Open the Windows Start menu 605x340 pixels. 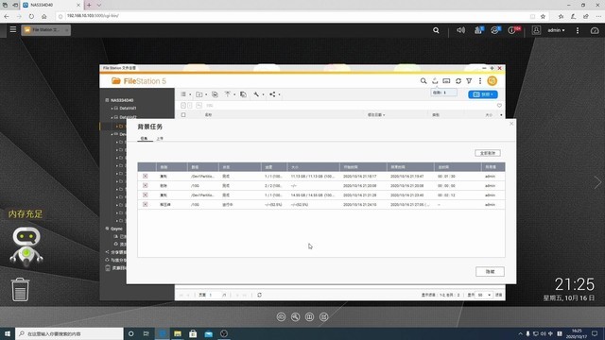pos(8,333)
